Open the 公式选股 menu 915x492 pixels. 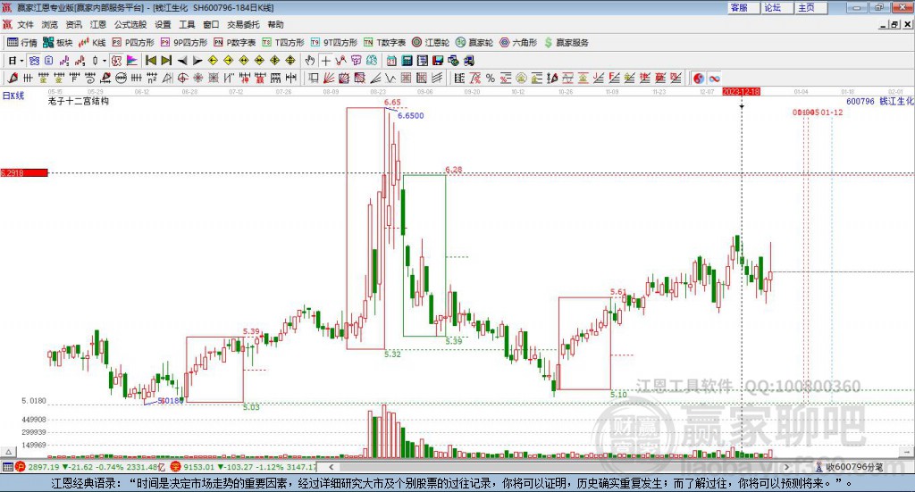tap(130, 24)
